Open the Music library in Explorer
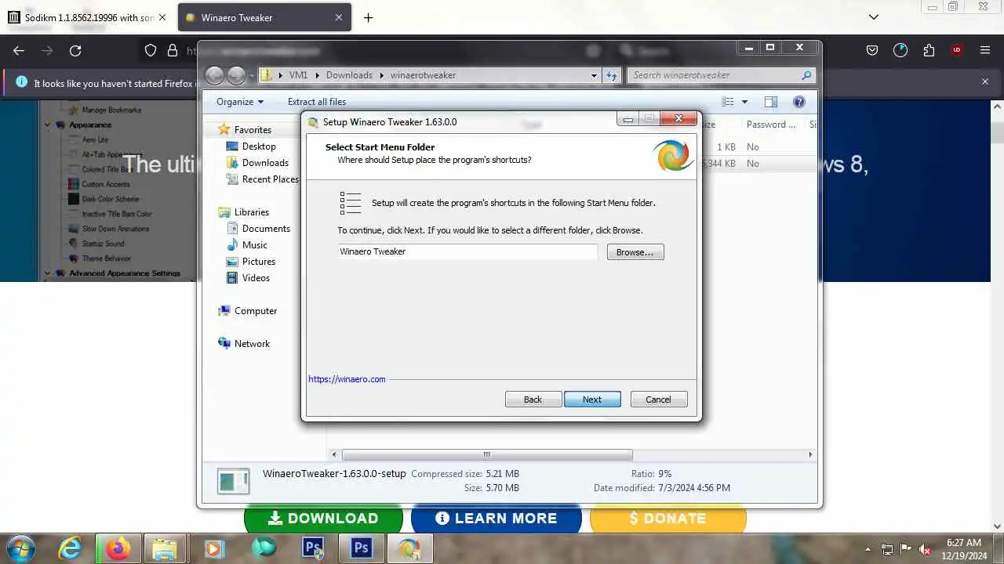 pos(255,245)
